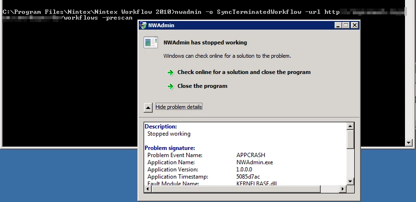Viewport: 416px width, 202px height.
Task: Choose Close the program
Action: (x=202, y=86)
